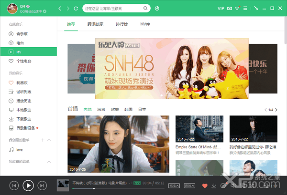Image resolution: width=287 pixels, height=195 pixels.
Task: Mute with the volume speaker icon
Action: coord(233,186)
